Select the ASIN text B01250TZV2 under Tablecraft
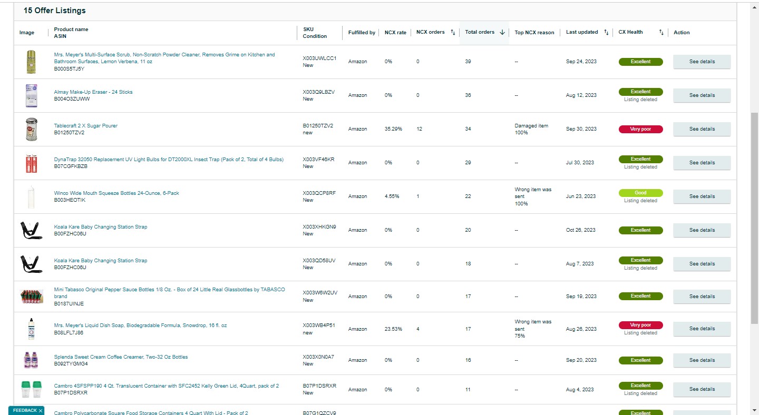The image size is (759, 415). point(69,133)
